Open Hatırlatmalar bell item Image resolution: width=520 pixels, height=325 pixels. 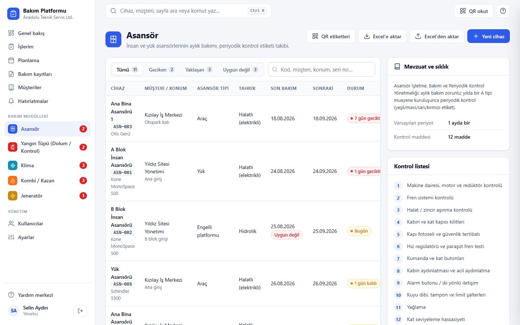pyautogui.click(x=47, y=101)
